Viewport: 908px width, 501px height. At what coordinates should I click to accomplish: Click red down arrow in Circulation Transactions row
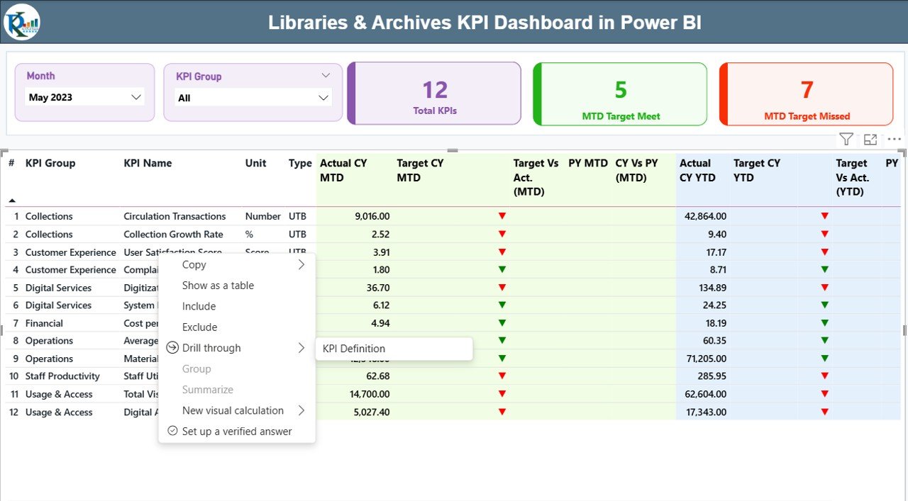point(502,216)
